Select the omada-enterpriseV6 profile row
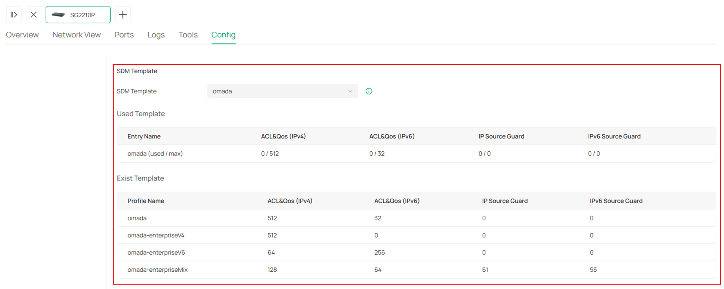 click(156, 252)
